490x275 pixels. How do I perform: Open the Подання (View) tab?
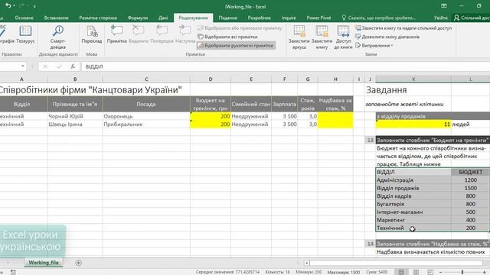227,18
